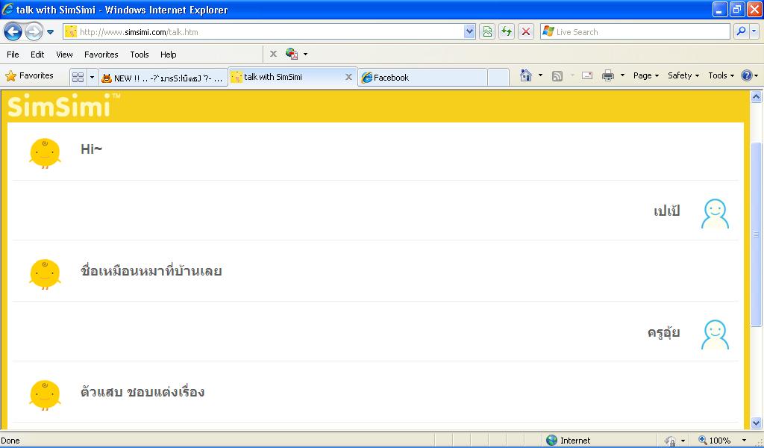
Task: Switch to the Facebook tab
Action: pos(422,78)
